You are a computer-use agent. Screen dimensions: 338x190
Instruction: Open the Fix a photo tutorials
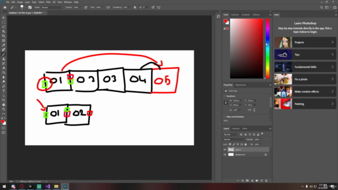[x=305, y=79]
